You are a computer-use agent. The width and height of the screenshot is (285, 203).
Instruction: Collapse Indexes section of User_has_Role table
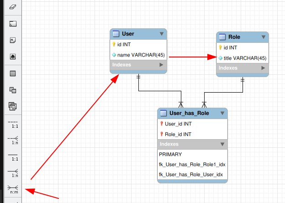click(x=222, y=144)
